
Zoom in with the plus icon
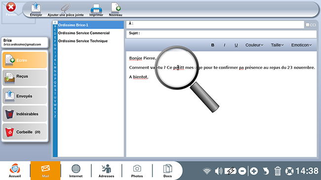[254, 171]
